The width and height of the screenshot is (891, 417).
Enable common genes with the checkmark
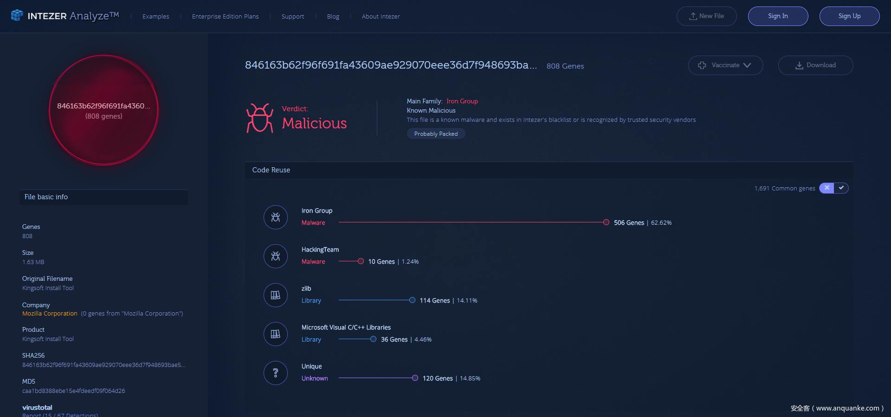pos(841,188)
